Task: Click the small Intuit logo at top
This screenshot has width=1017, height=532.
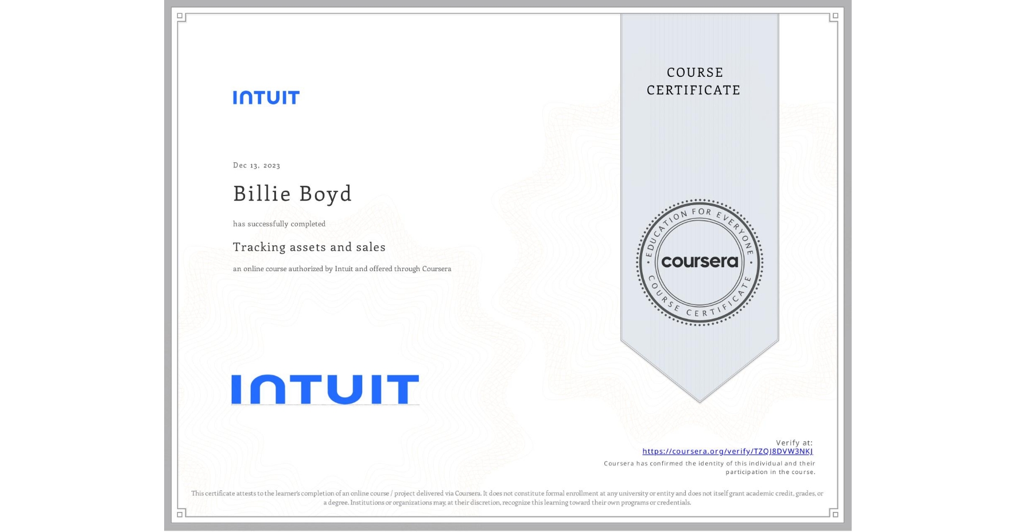Action: tap(266, 97)
